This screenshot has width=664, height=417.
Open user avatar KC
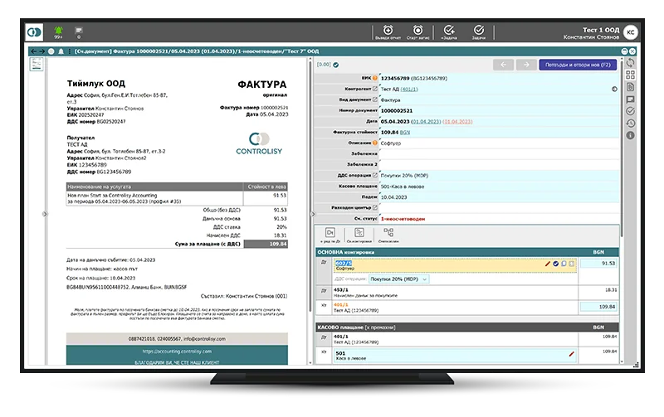(x=631, y=32)
